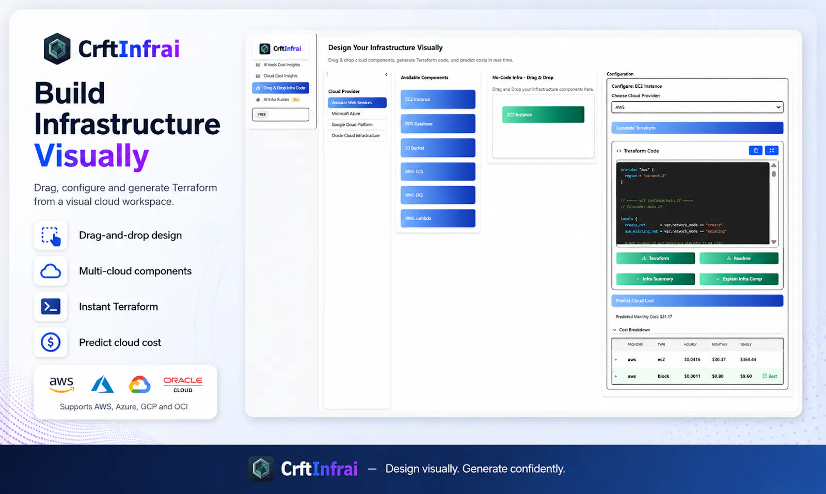Expand the aws ec2 cost row
826x494 pixels.
tap(616, 359)
